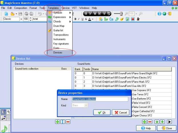Toggle bold text formatting
178x133 pixels.
coord(75,19)
